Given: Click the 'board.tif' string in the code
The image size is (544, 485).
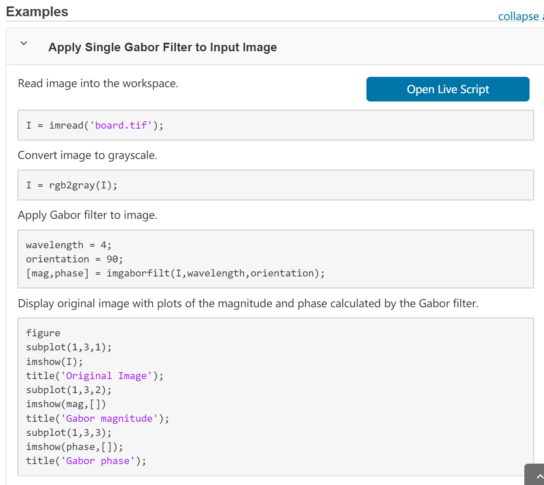Looking at the screenshot, I should (x=121, y=125).
